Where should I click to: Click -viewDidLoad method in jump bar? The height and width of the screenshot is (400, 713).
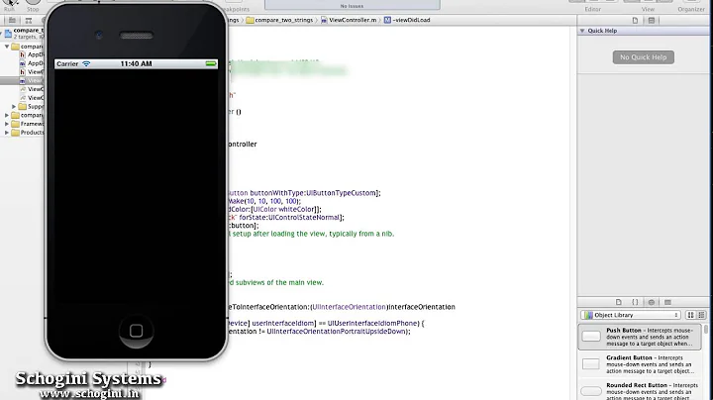point(407,20)
